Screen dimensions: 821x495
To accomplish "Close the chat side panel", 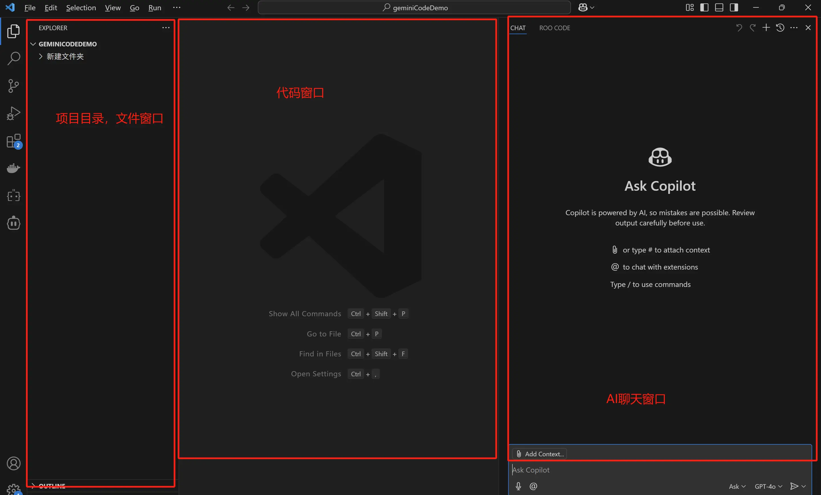I will click(x=808, y=28).
